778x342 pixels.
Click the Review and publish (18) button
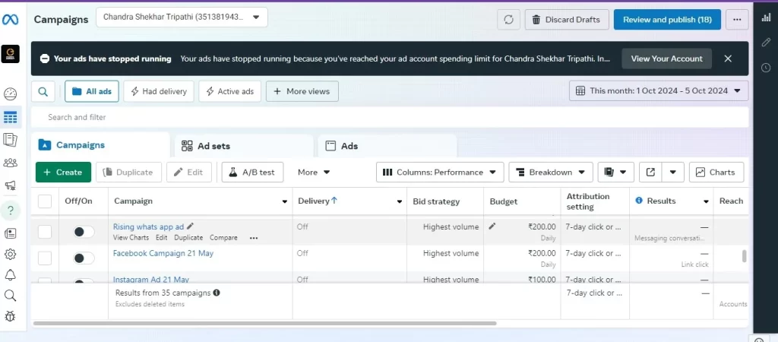coord(666,20)
